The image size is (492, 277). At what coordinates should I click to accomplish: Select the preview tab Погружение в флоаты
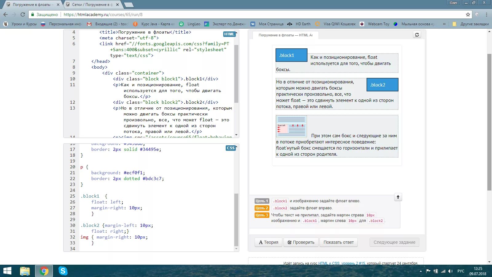(x=285, y=35)
